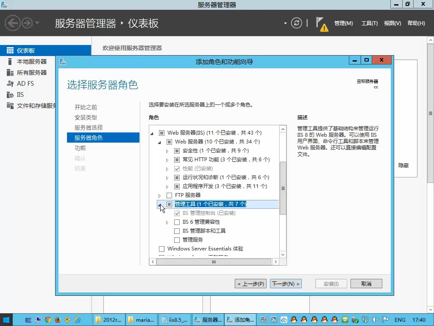
Task: Expand the 性能 (已安装) node
Action: 167,169
